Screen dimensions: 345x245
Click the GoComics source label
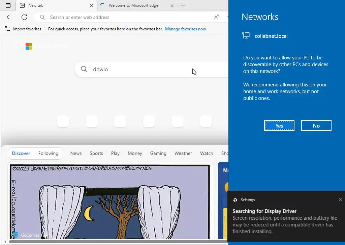coord(30,235)
